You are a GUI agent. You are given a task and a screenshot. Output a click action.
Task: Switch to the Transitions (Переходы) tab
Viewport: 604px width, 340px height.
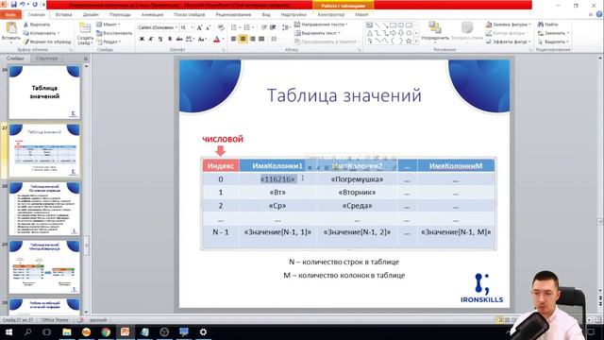pyautogui.click(x=120, y=15)
